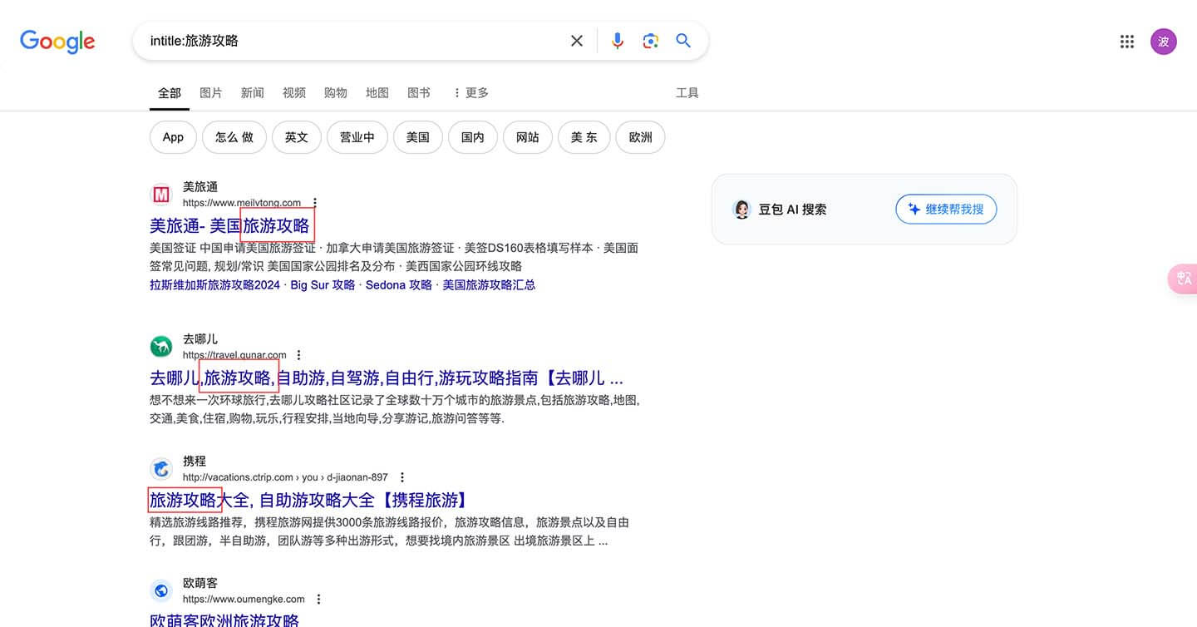Screen dimensions: 1197x627
Task: Submit search with magnifier icon
Action: (683, 41)
